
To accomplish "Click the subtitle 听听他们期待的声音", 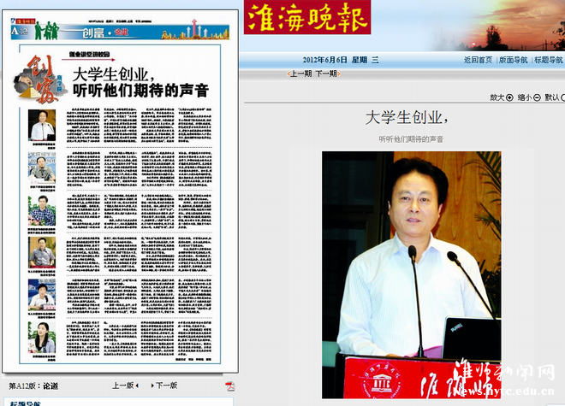I will click(411, 139).
